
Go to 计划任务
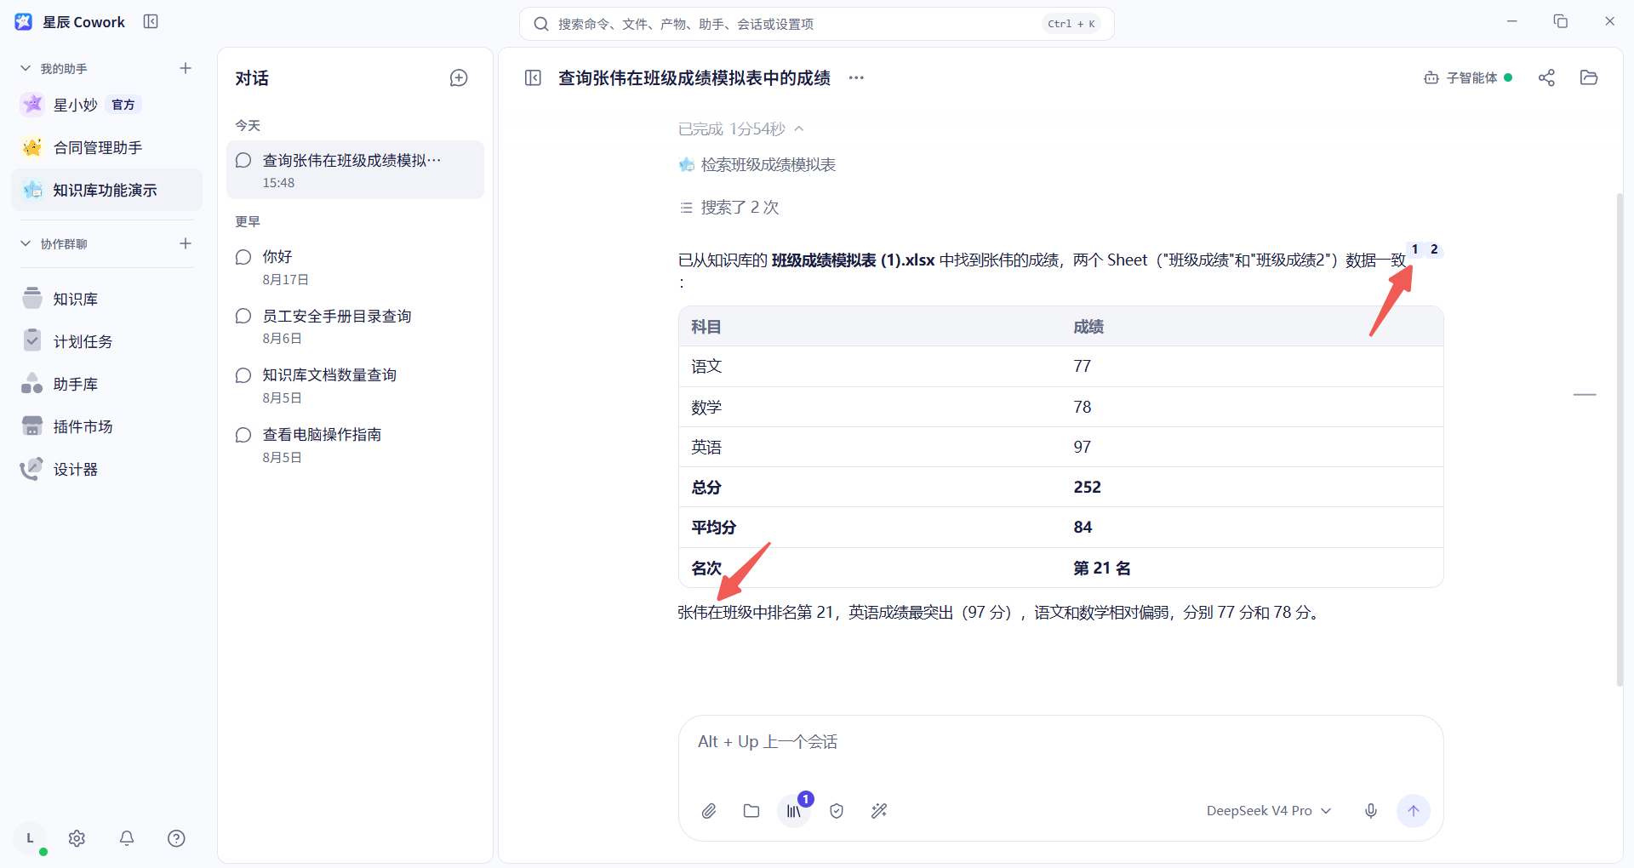point(106,341)
